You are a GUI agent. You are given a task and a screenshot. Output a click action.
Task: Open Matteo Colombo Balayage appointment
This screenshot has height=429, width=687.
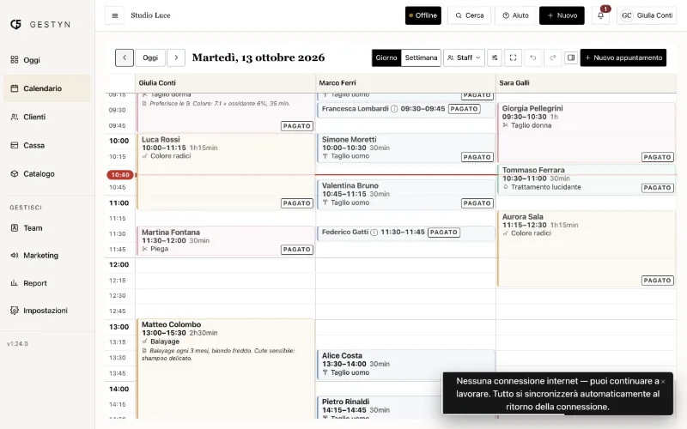coord(225,369)
